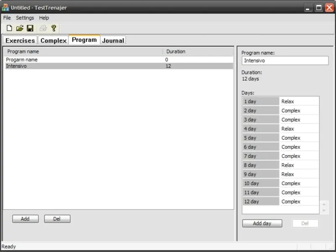Click the greyed Del button beside Add day
The image size is (336, 252).
305,223
